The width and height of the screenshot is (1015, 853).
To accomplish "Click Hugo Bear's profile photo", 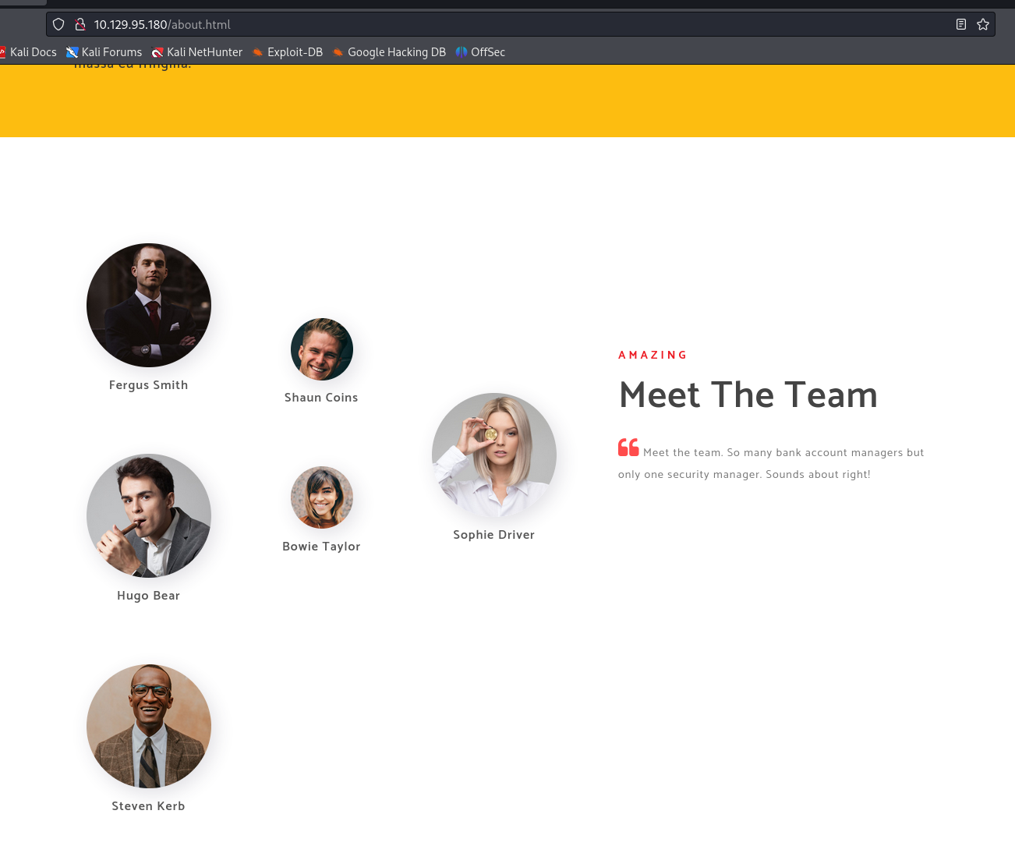I will pyautogui.click(x=149, y=515).
